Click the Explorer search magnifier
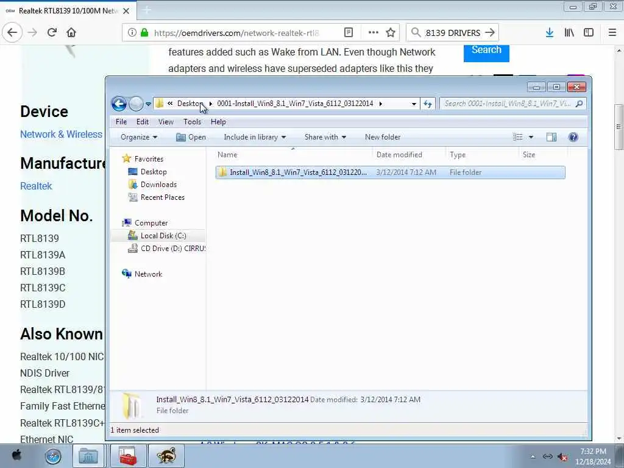Image resolution: width=624 pixels, height=468 pixels. coord(579,104)
